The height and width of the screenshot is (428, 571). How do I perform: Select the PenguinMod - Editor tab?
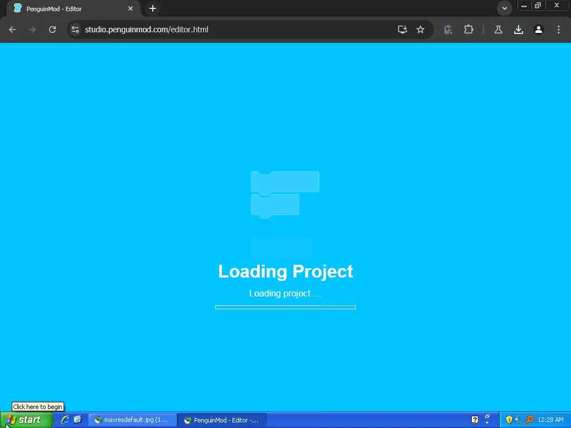click(x=72, y=8)
